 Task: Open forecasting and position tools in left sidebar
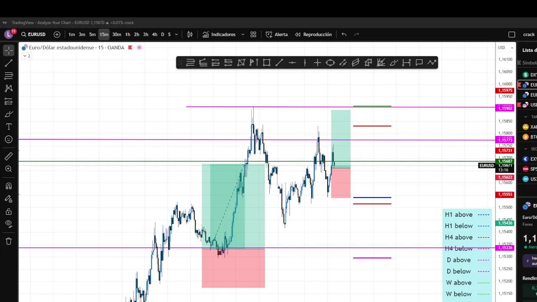(x=8, y=102)
